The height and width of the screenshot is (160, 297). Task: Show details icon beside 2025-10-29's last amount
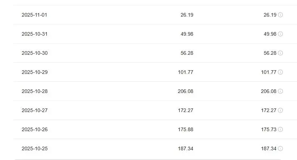(x=280, y=72)
